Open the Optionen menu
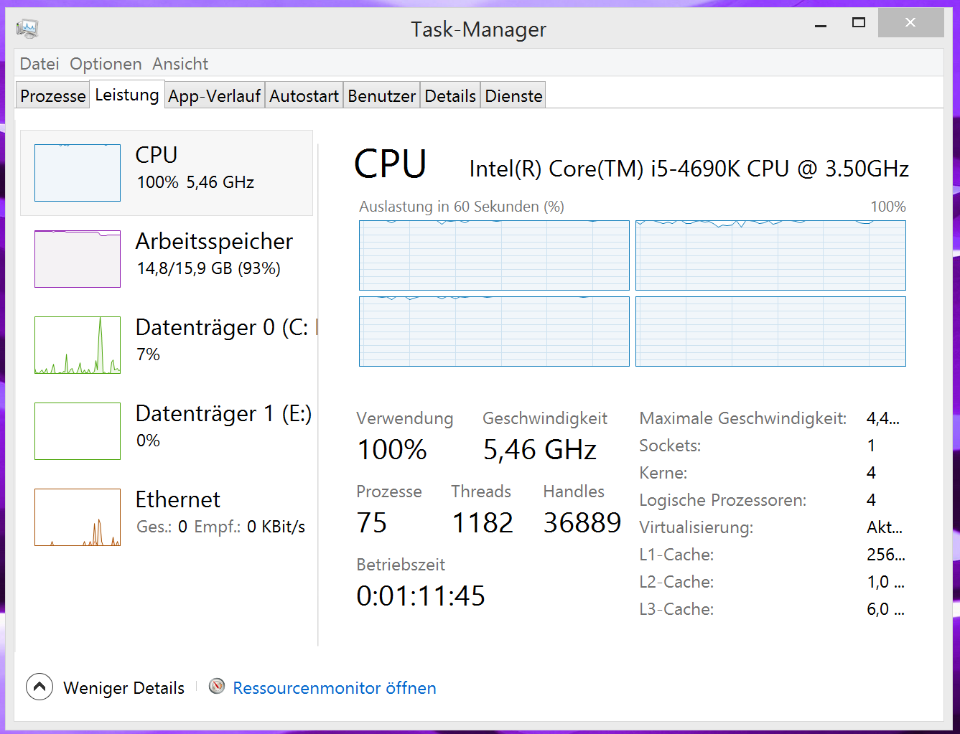 click(x=106, y=64)
